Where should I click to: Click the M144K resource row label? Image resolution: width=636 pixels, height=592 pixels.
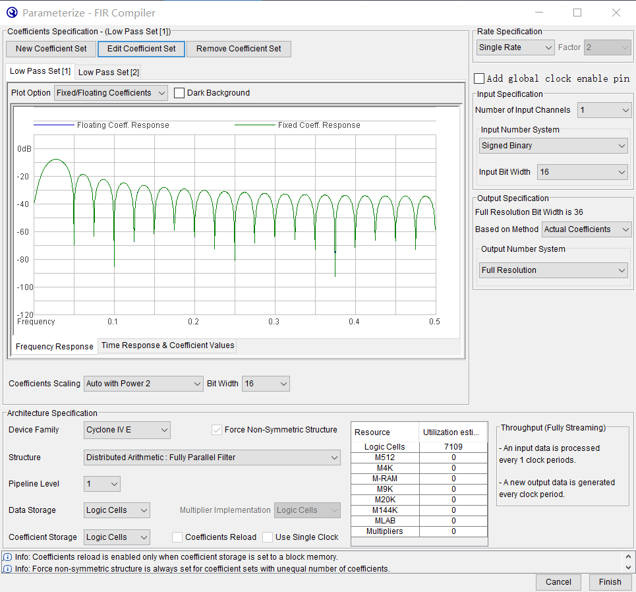385,510
